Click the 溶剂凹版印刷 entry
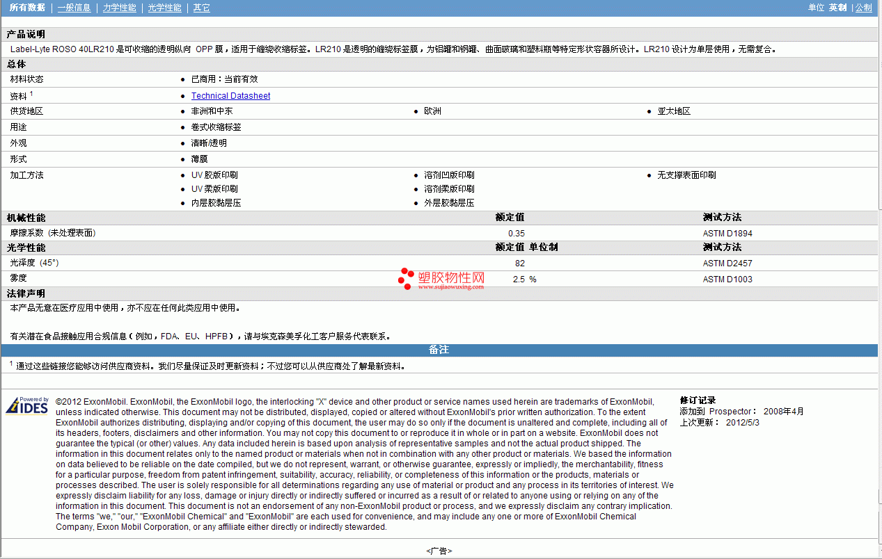 point(449,175)
